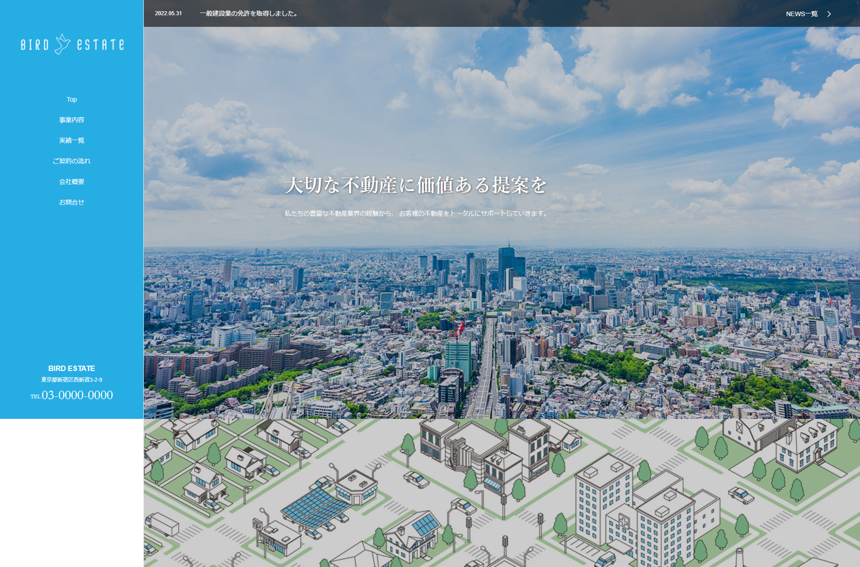Click the company address 東京都新宿区西新宿3-2-9
The height and width of the screenshot is (567, 860).
72,380
